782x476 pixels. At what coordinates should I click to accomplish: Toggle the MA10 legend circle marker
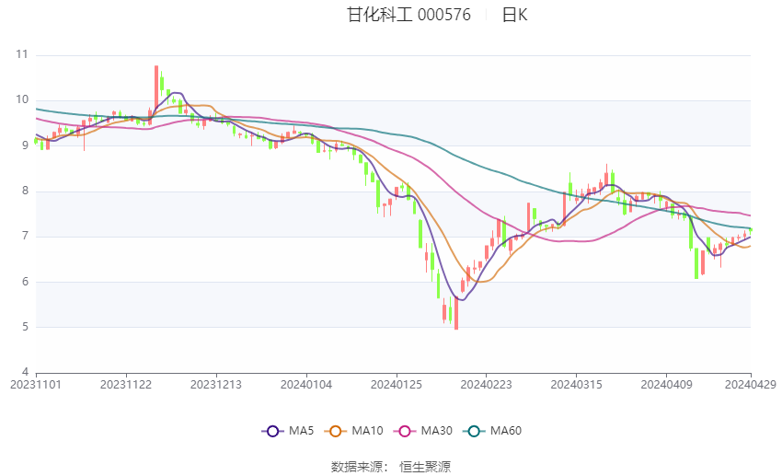click(x=336, y=431)
